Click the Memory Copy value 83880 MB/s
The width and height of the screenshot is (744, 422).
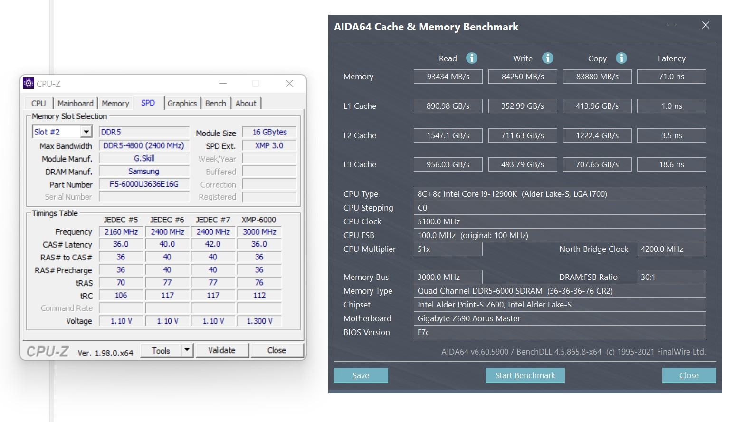point(597,77)
